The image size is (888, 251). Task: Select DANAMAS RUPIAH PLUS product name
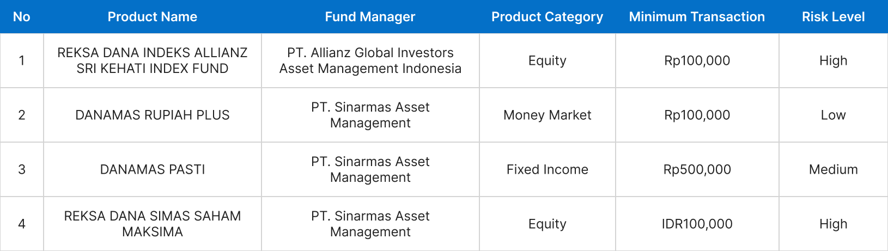(x=152, y=115)
